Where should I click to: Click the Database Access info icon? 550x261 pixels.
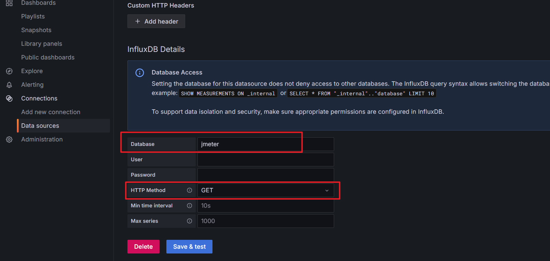tap(140, 73)
